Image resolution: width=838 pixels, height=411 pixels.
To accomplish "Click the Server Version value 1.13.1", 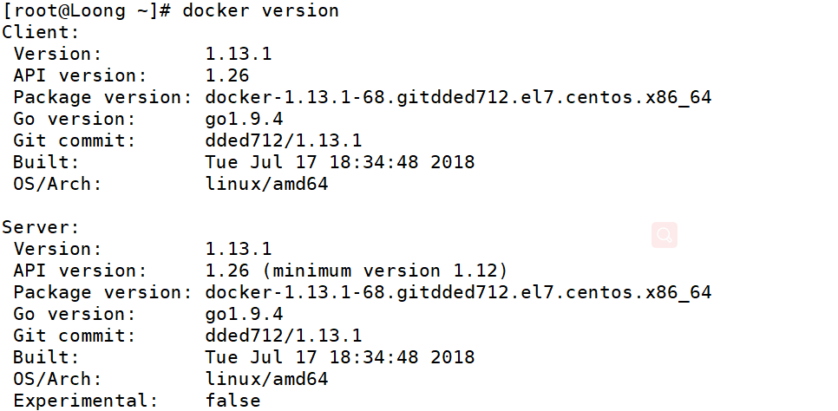I will 239,249.
